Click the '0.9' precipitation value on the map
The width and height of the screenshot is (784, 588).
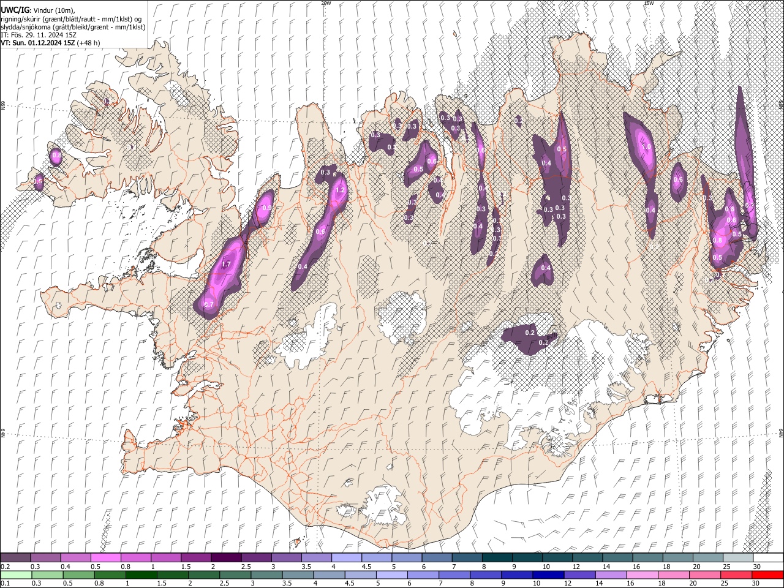[x=266, y=208]
